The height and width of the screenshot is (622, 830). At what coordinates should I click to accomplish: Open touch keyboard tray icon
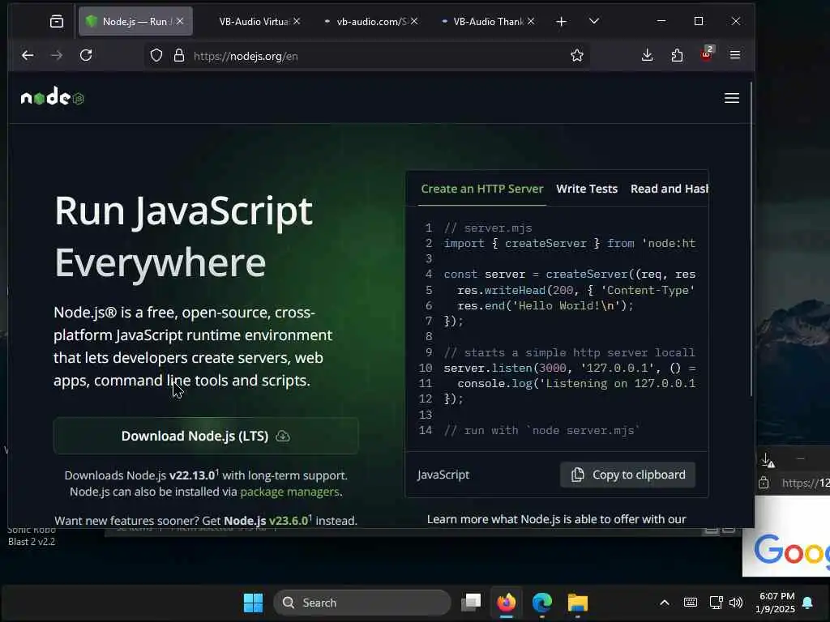(x=691, y=603)
